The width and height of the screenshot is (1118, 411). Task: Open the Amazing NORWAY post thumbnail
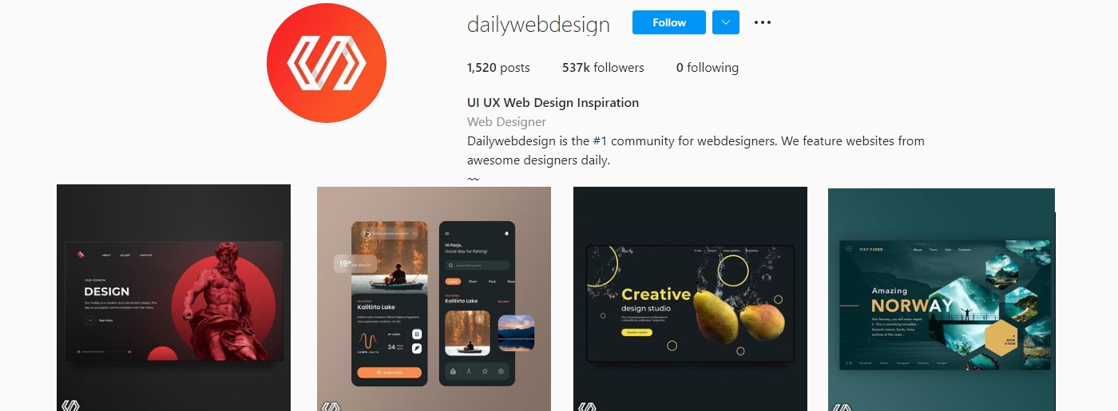pos(942,299)
